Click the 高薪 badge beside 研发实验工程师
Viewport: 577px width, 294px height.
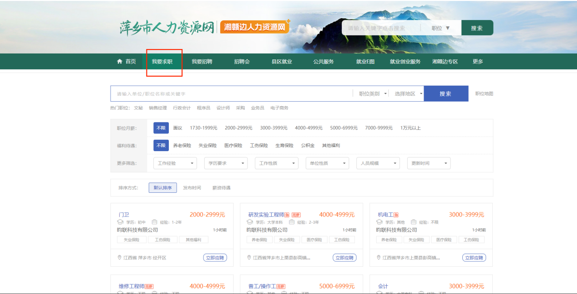click(296, 215)
